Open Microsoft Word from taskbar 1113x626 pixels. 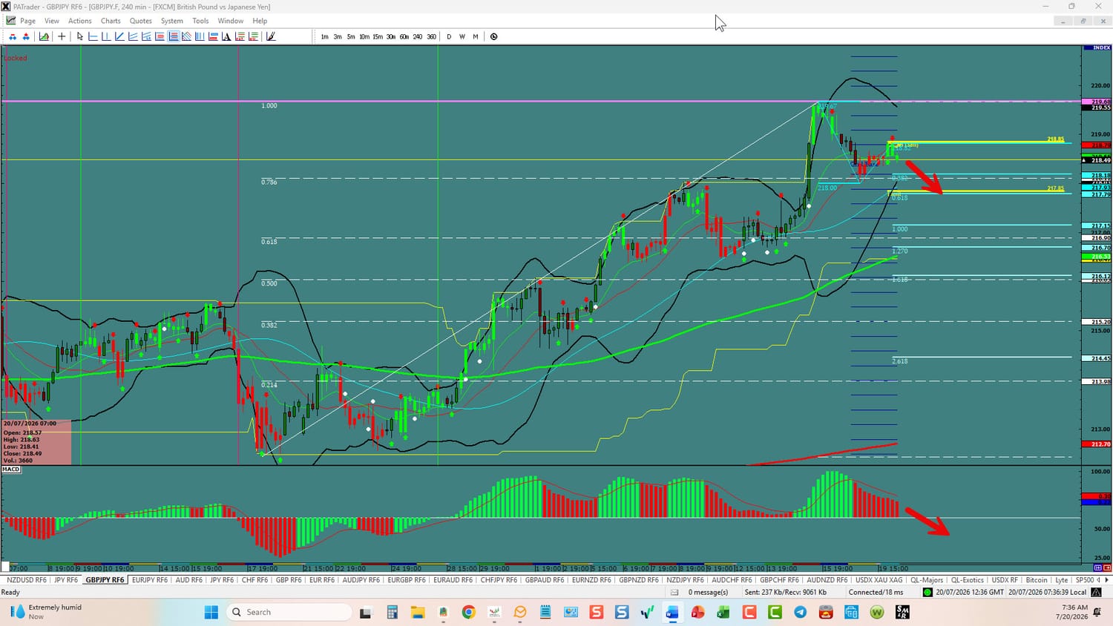point(672,612)
